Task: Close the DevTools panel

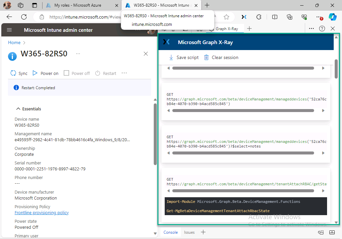Action: tap(333, 29)
